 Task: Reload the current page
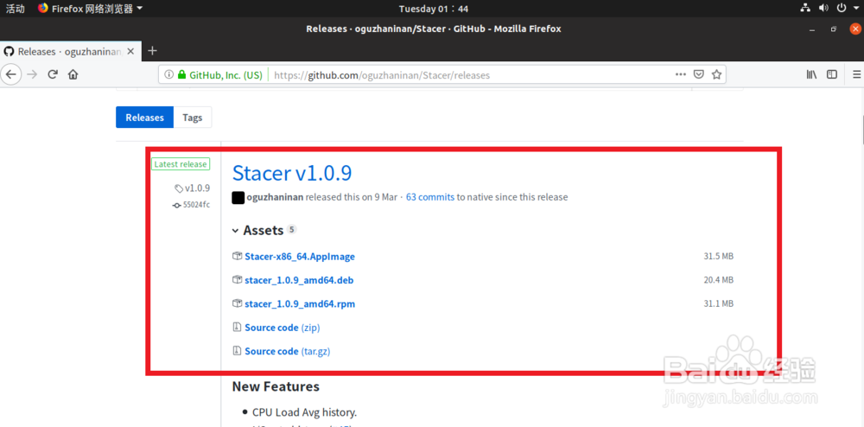point(53,74)
